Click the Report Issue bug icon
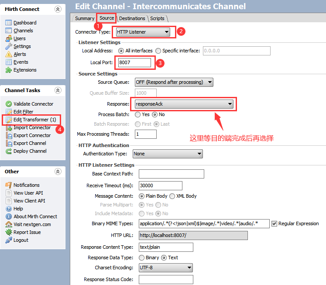This screenshot has height=285, width=326. [x=9, y=232]
